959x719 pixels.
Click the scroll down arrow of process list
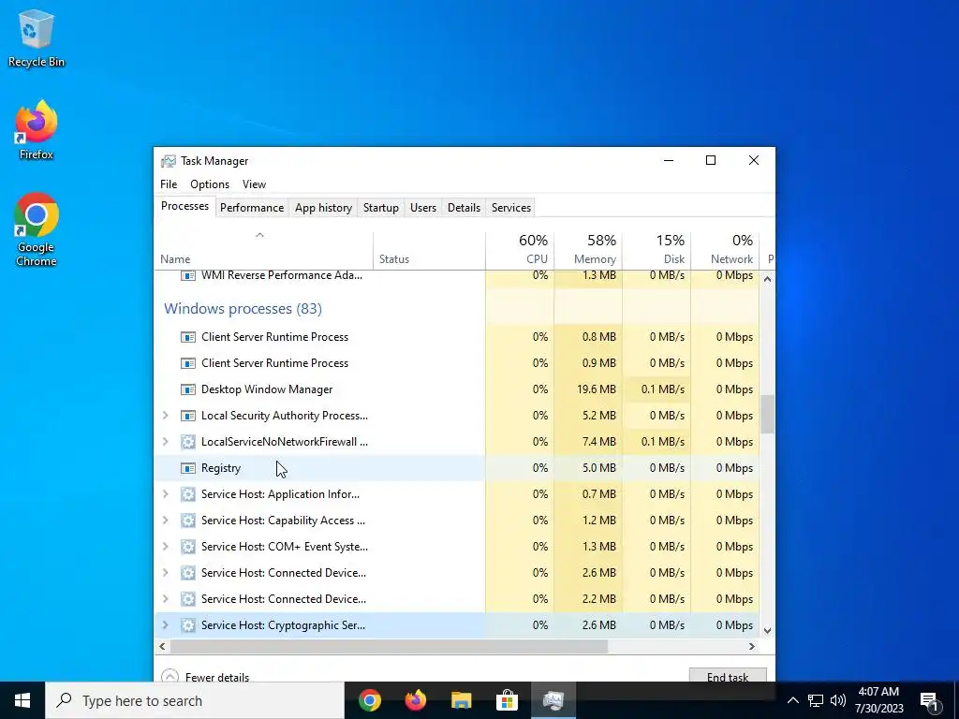click(x=767, y=631)
